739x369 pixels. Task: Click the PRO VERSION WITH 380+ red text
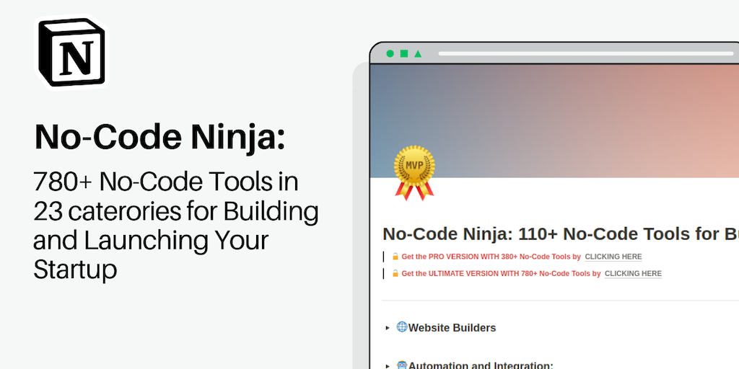coord(491,257)
